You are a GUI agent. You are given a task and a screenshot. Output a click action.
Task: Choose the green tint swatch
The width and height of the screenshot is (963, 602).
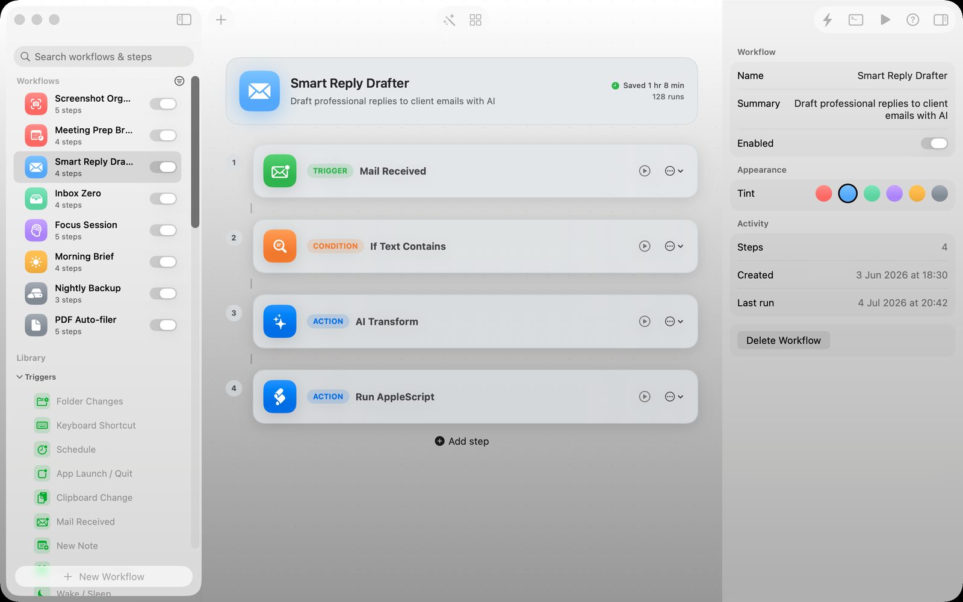[x=872, y=193]
